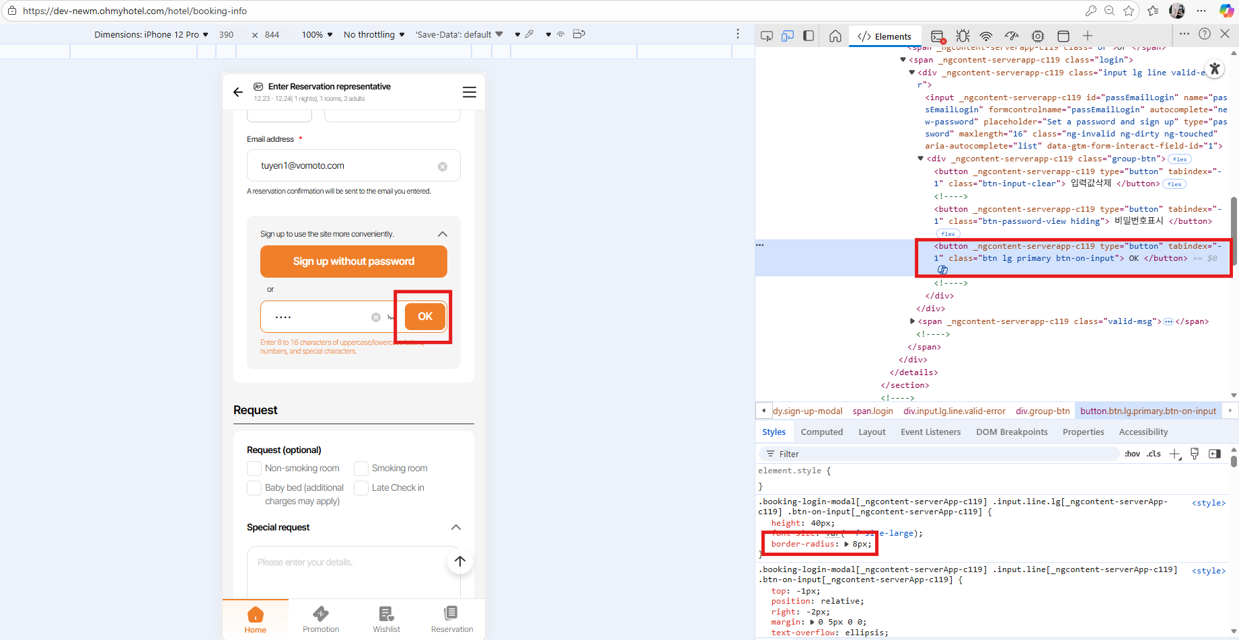Click the rotate device icon in emulation bar
The height and width of the screenshot is (640, 1239).
[579, 34]
